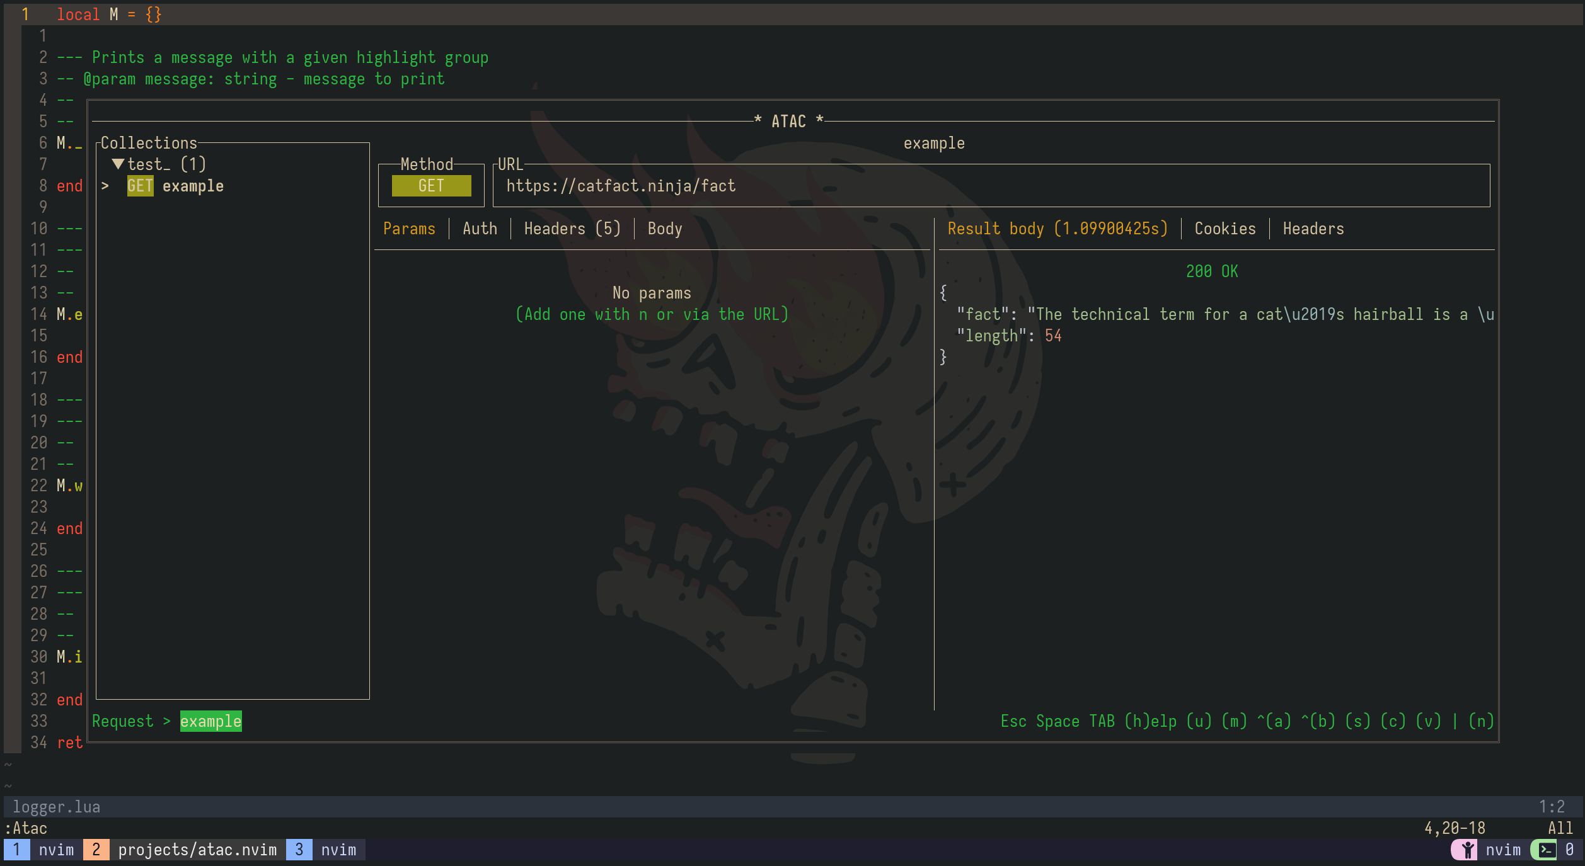This screenshot has height=866, width=1585.
Task: Click the (m) shortcut hint
Action: (1234, 721)
